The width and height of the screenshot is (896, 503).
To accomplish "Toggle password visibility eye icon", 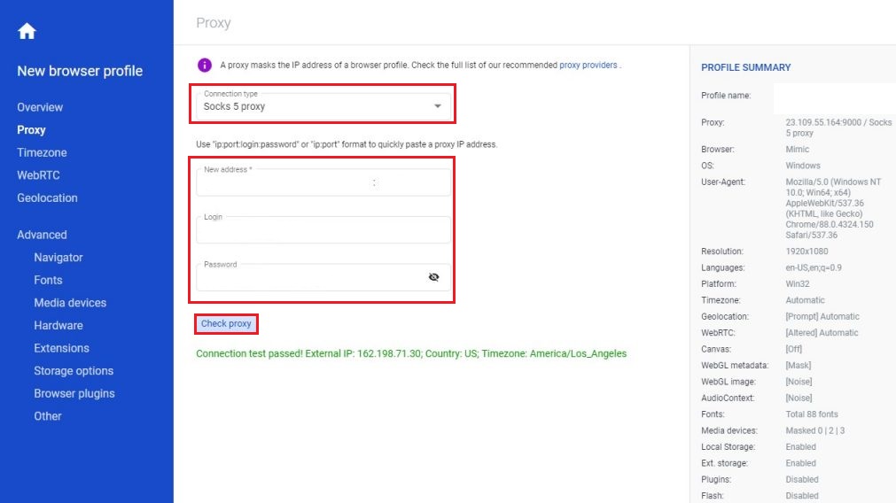I will pyautogui.click(x=433, y=277).
